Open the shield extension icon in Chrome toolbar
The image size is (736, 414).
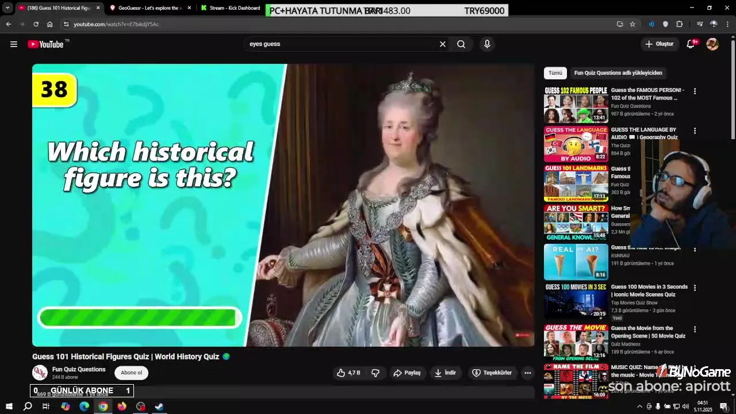tap(665, 24)
